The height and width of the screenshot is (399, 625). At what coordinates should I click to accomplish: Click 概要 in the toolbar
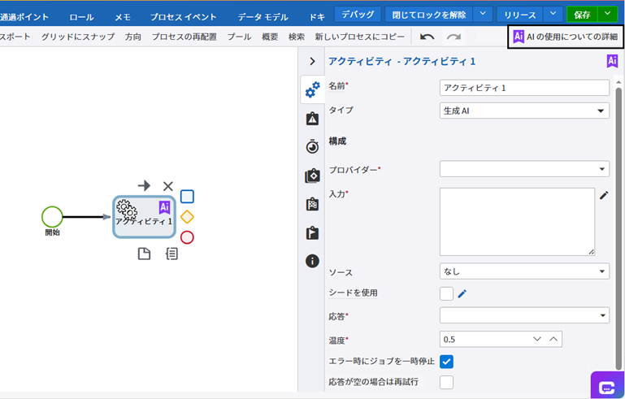tap(270, 37)
